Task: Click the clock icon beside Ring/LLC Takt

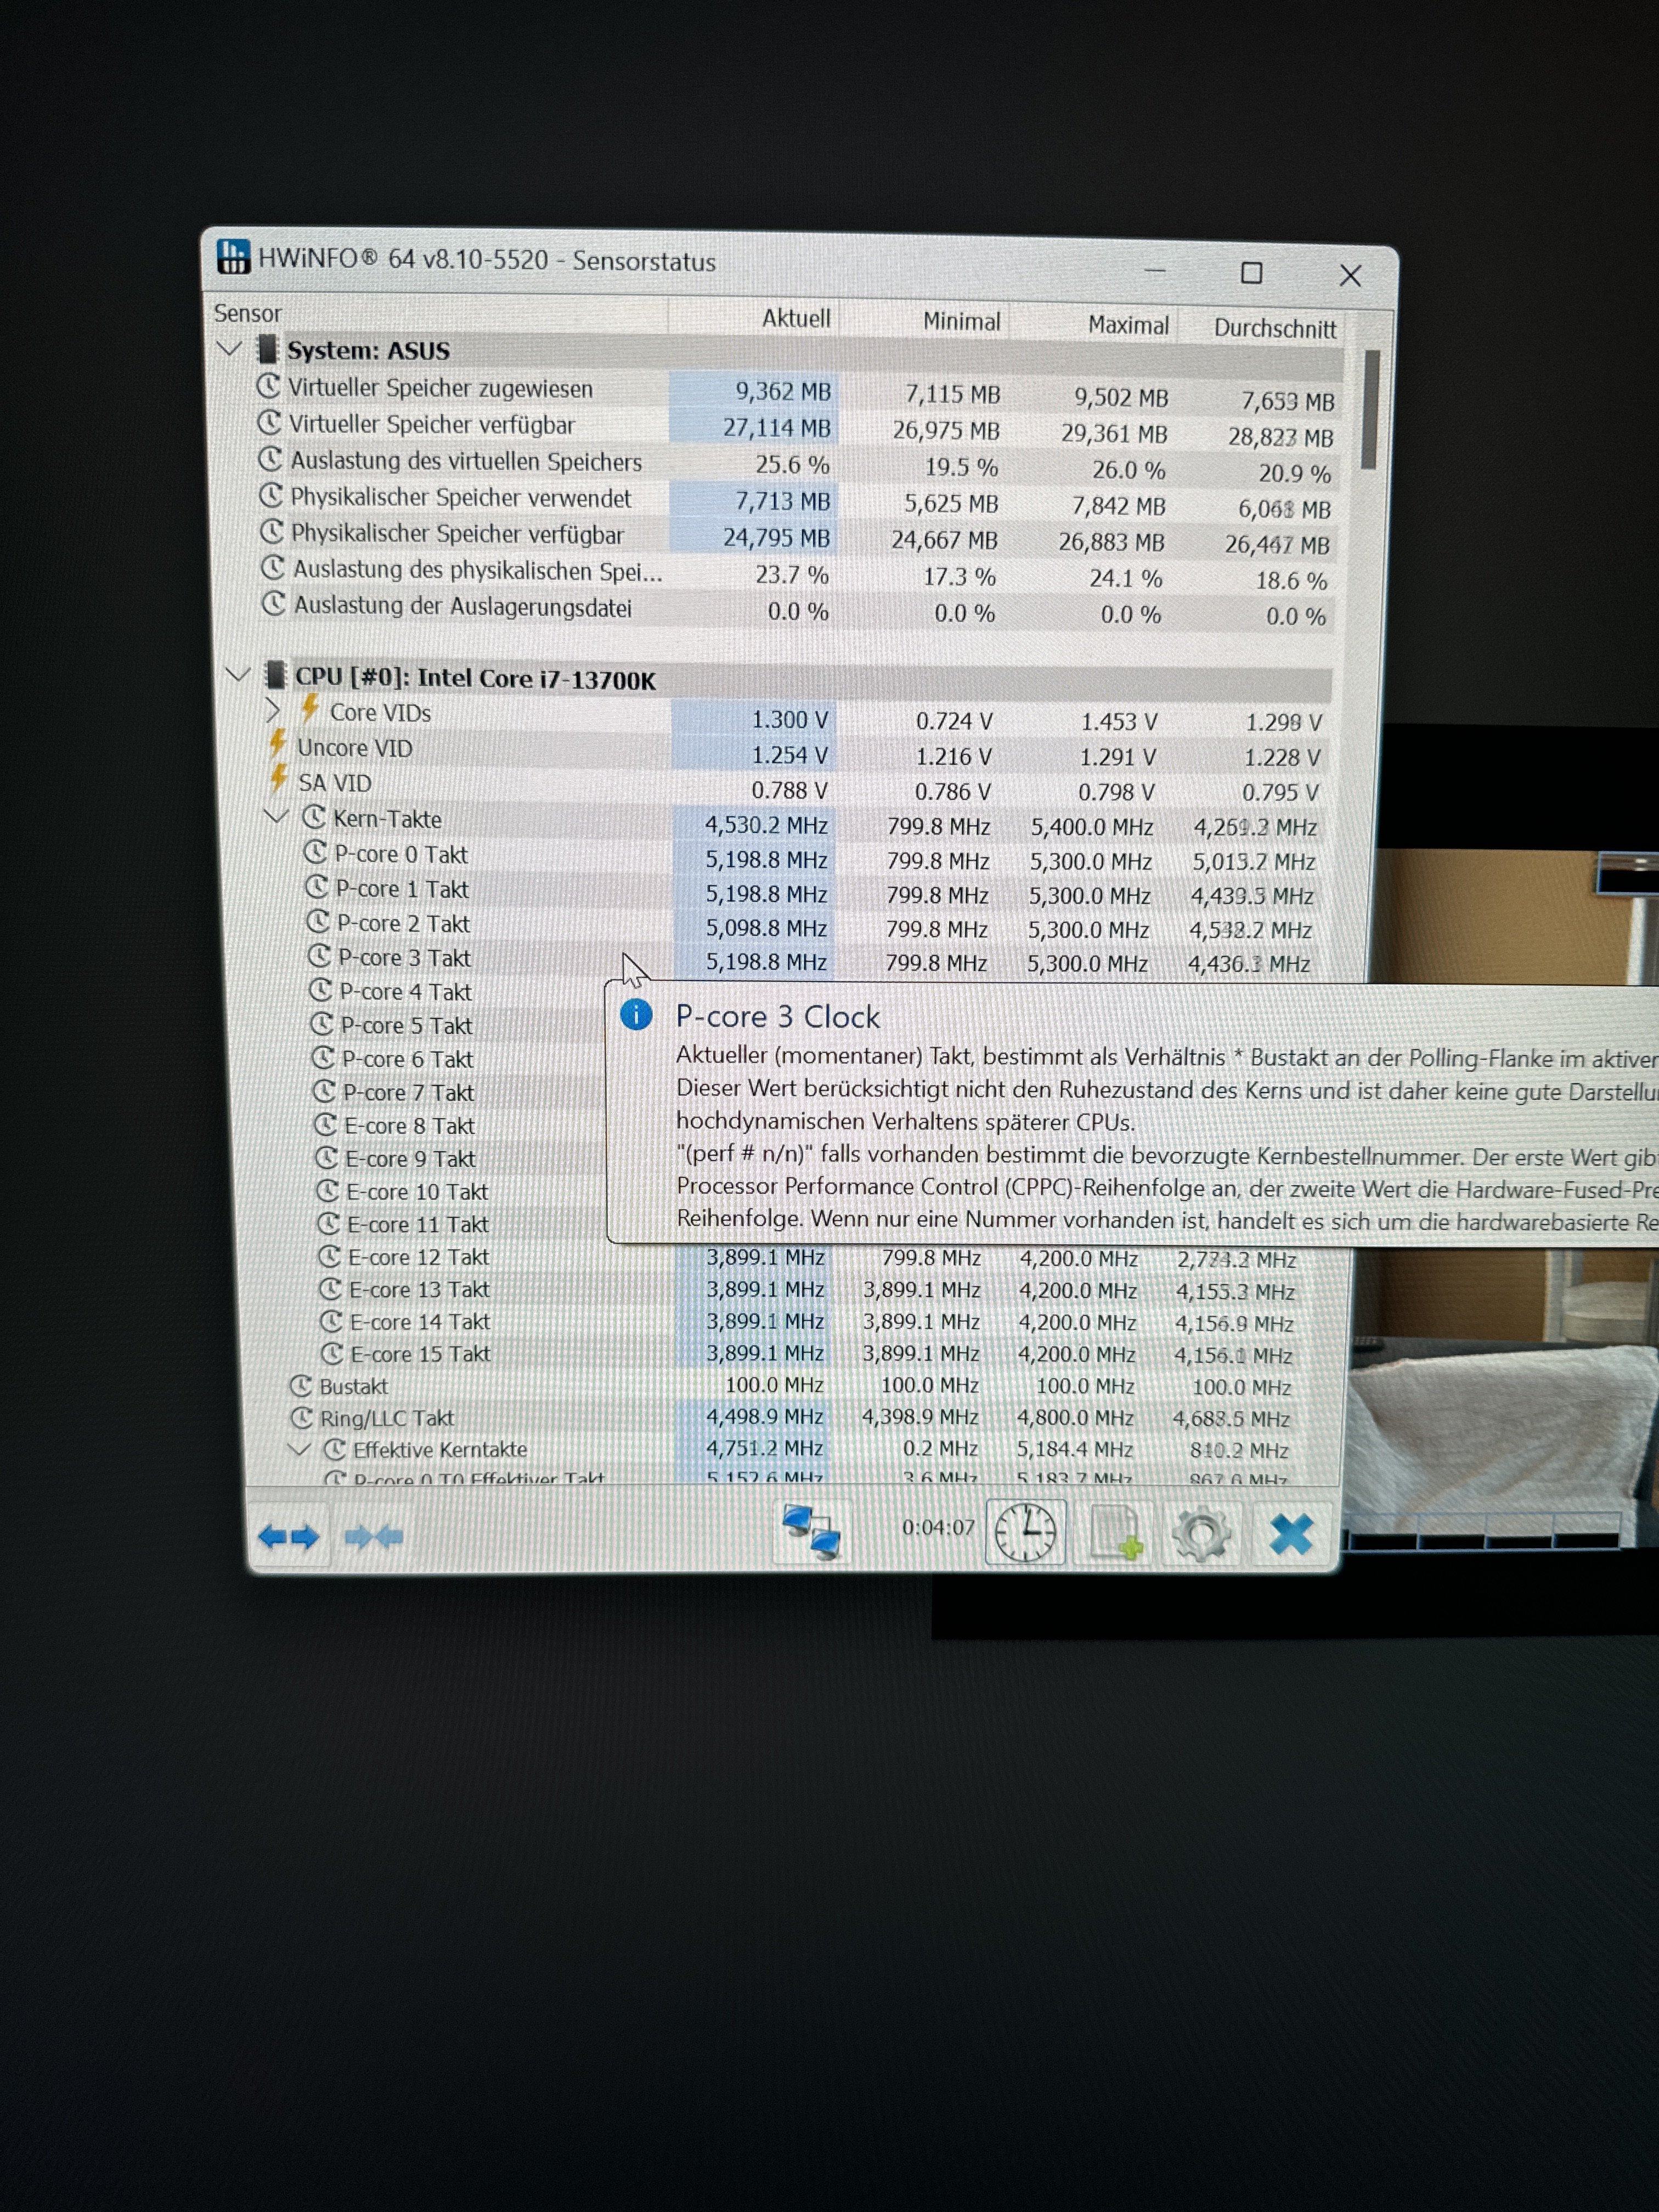Action: [x=302, y=1417]
